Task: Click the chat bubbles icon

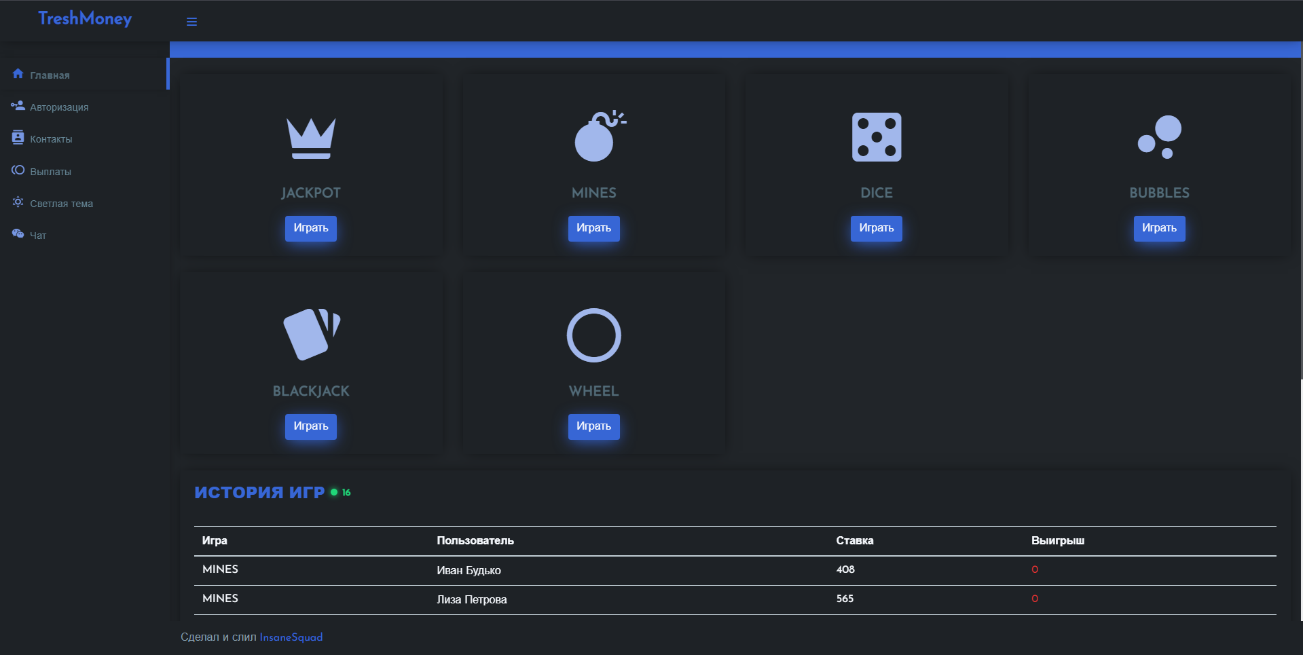Action: coord(18,234)
